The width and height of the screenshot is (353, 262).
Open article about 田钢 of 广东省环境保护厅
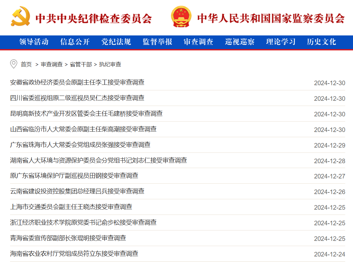click(74, 176)
